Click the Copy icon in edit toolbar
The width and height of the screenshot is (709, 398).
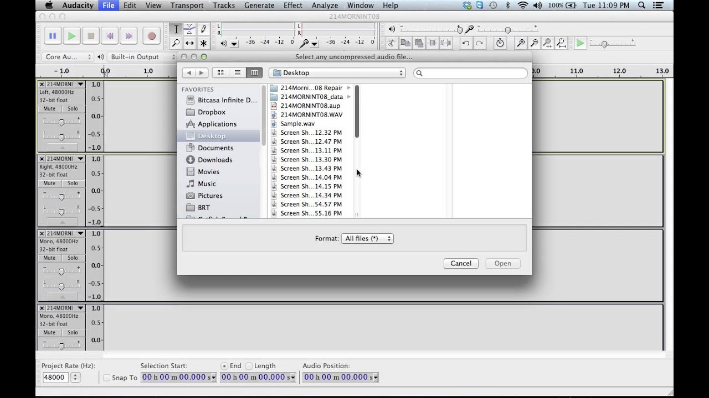pyautogui.click(x=405, y=43)
